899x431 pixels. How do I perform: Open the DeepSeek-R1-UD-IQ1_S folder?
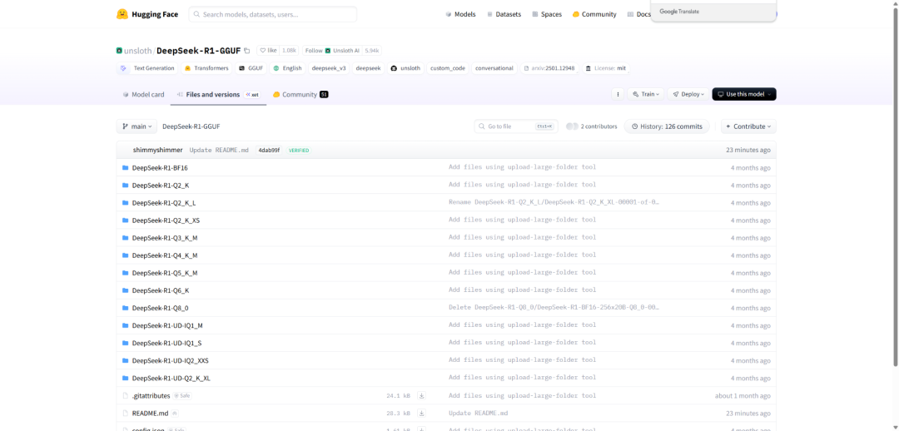(166, 344)
